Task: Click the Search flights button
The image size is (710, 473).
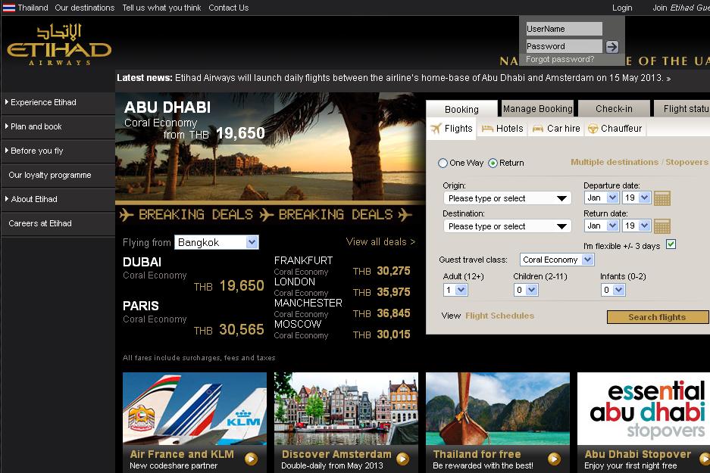Action: [657, 317]
